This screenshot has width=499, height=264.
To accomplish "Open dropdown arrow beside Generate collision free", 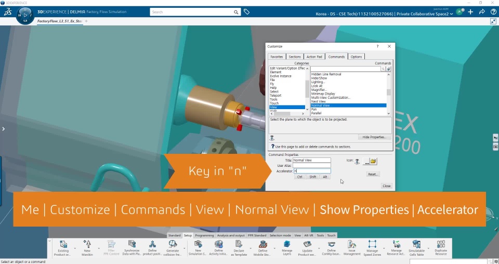I will pos(185,248).
